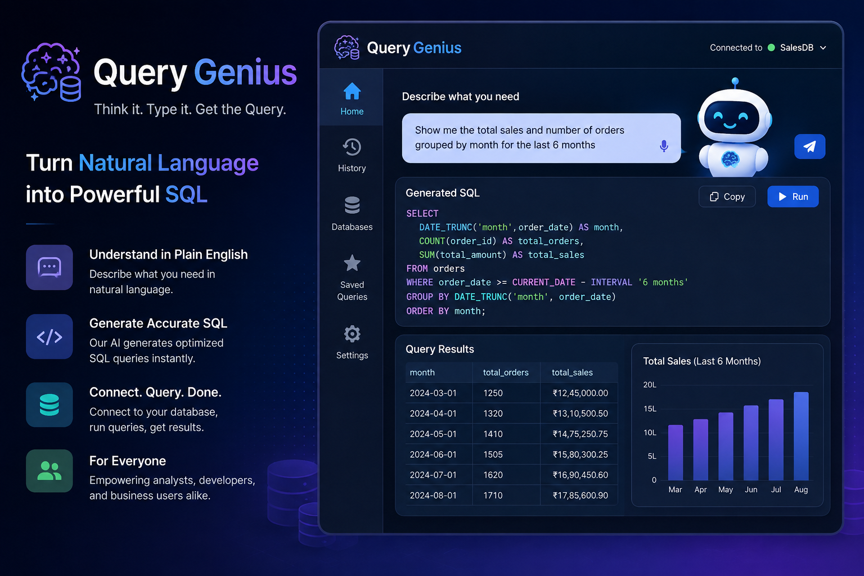
Task: Click the ₹17,85,600.90 sales cell
Action: (x=580, y=496)
